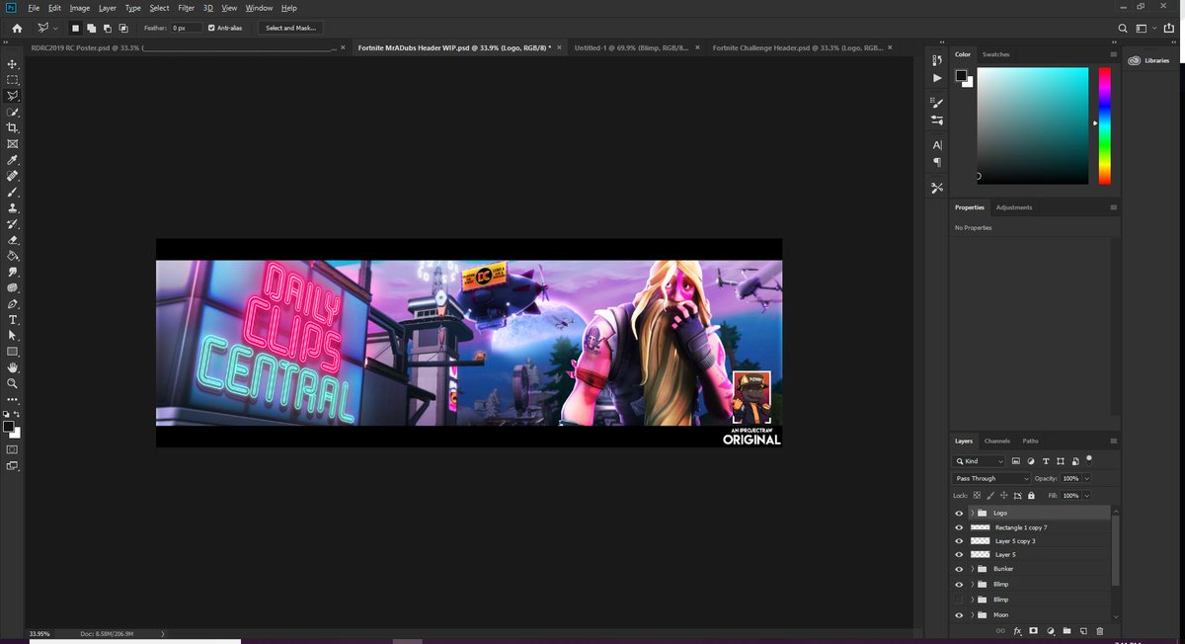Open the layer filter Kind dropdown

[x=980, y=461]
